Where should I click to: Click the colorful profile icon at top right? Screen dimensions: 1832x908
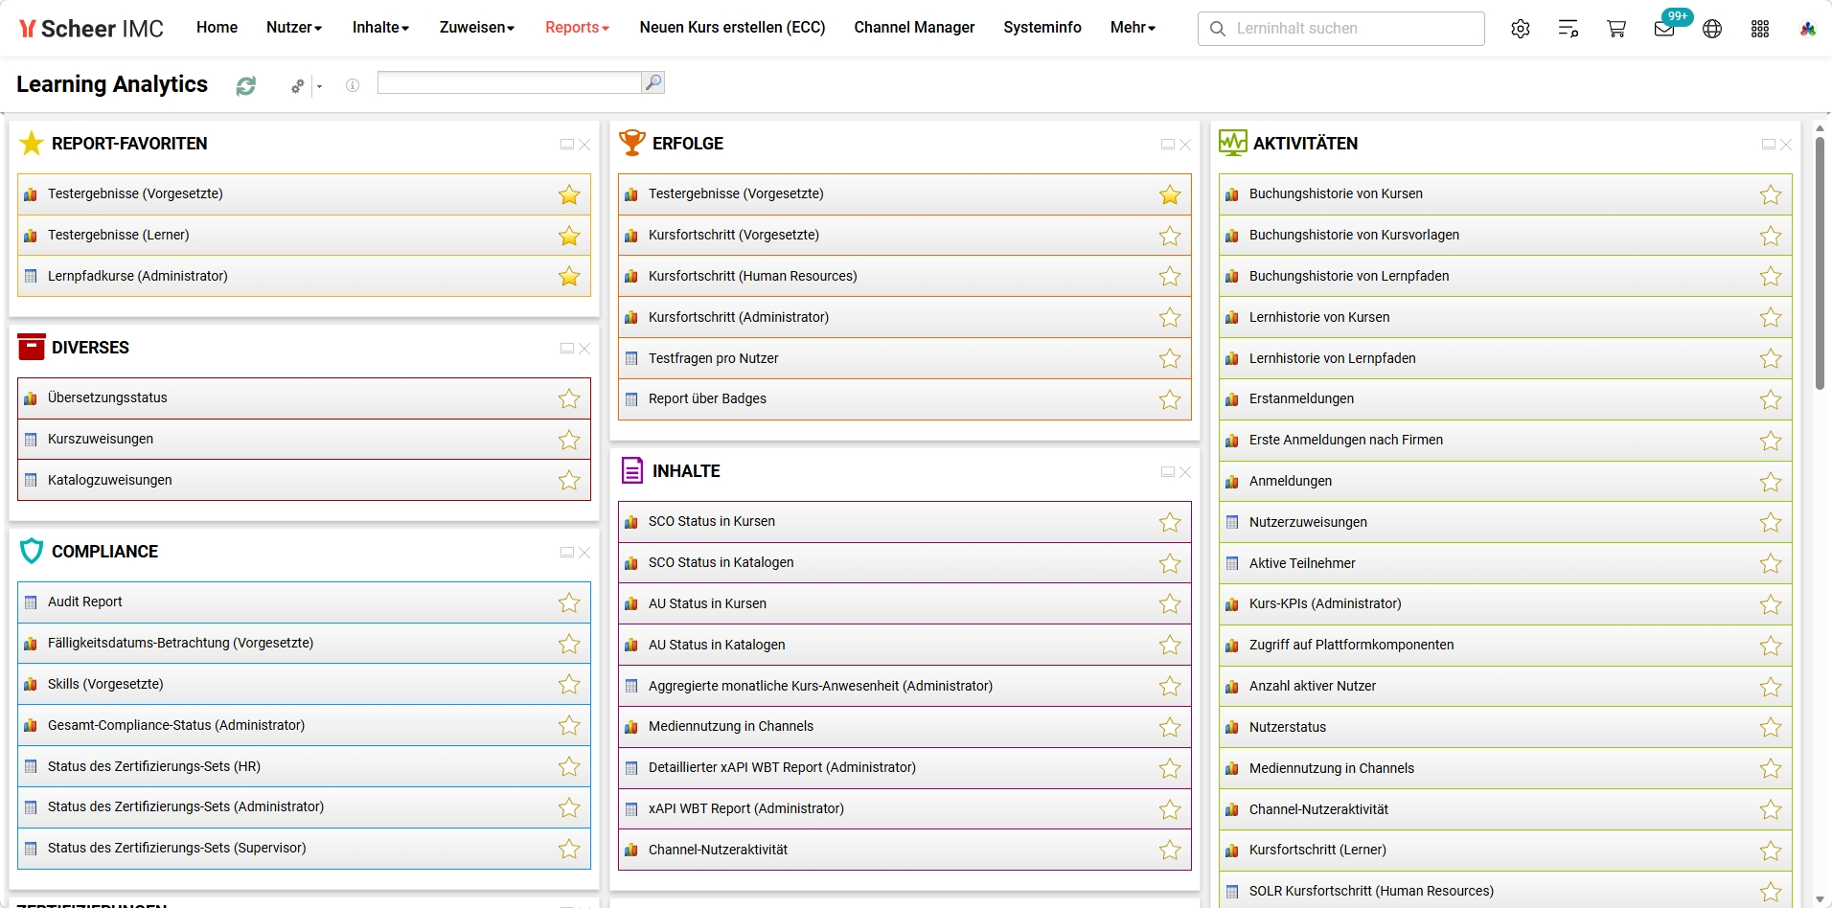point(1808,29)
